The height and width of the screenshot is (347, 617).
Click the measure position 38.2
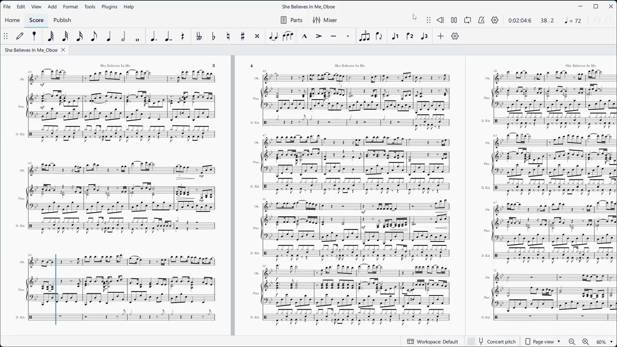[547, 21]
